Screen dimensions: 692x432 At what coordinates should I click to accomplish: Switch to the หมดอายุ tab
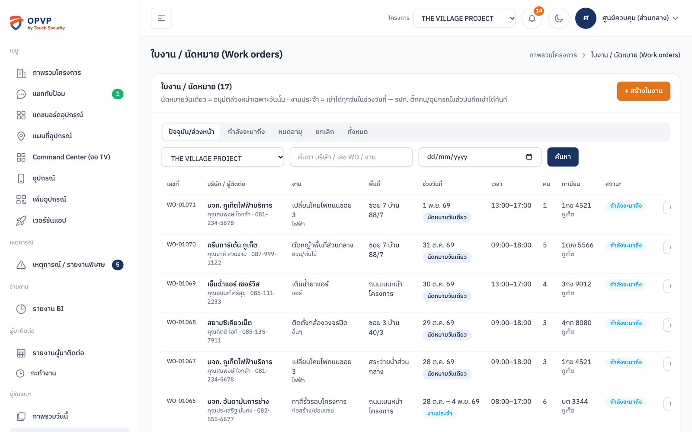coord(290,132)
